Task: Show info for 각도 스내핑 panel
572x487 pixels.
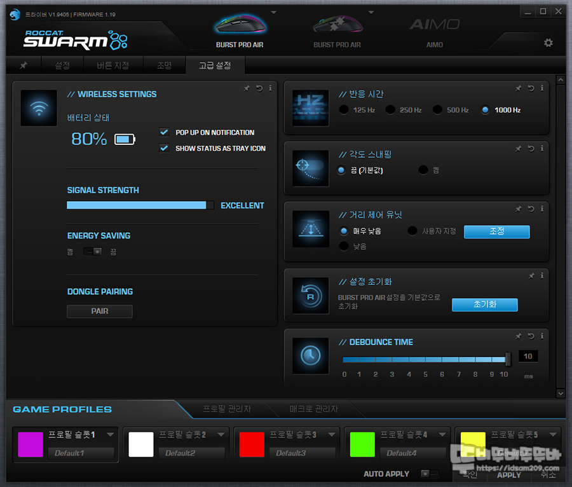Action: point(542,149)
